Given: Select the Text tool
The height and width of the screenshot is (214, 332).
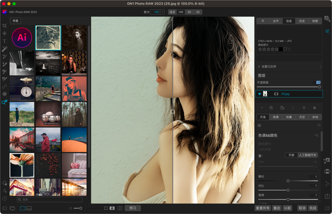Looking at the screenshot, I should pos(5,41).
